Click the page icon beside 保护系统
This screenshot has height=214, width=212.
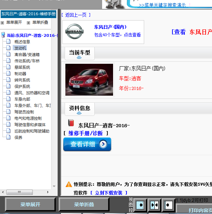(x=8, y=86)
